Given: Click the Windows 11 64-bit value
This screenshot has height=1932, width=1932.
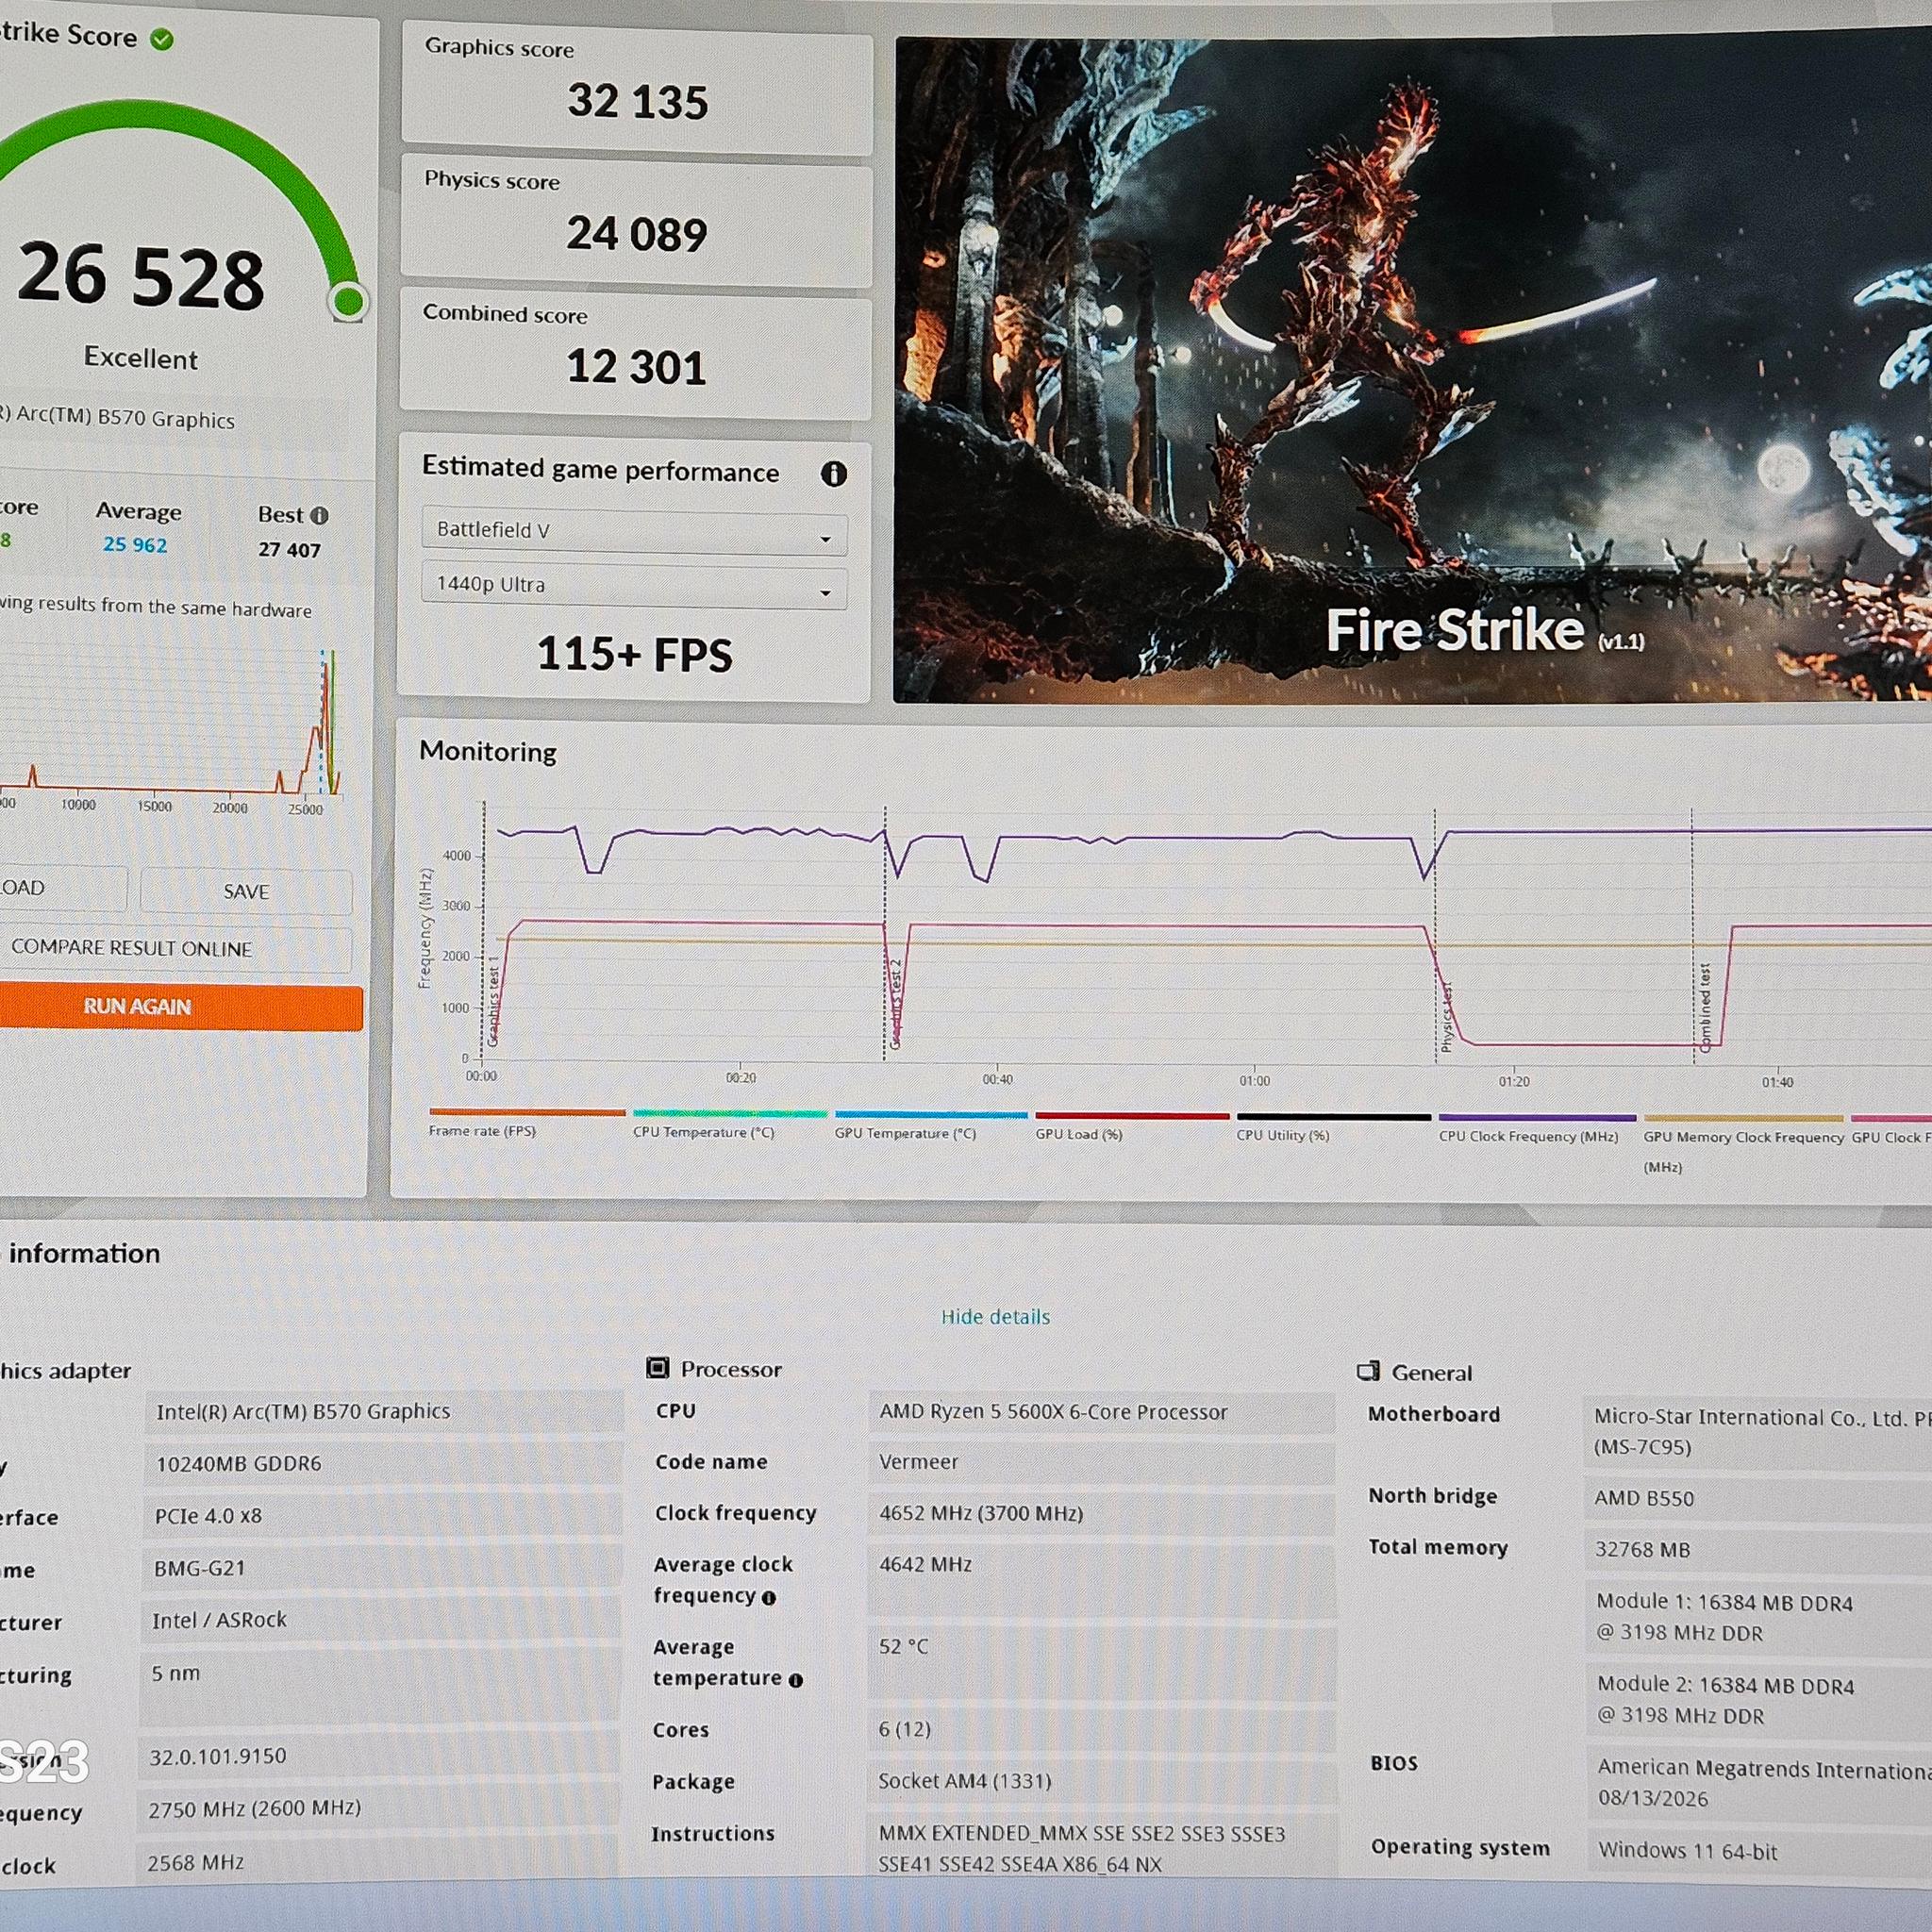Looking at the screenshot, I should pos(1688,1851).
